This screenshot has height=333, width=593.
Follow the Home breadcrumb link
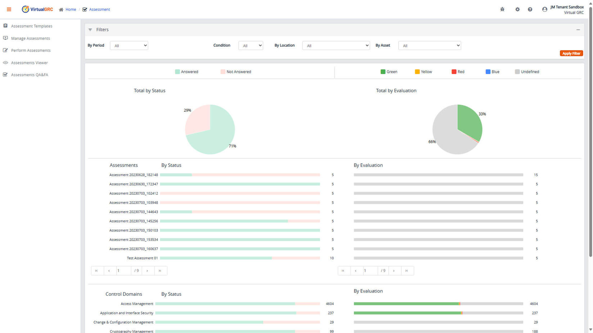[71, 10]
